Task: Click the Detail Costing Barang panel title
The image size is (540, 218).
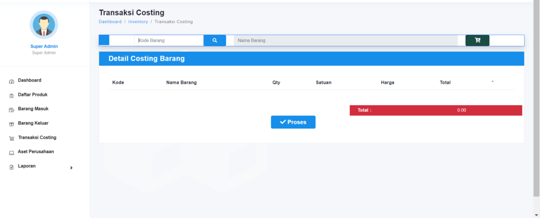Action: click(x=147, y=59)
